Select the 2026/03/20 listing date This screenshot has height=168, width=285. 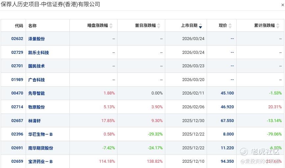coord(194,79)
